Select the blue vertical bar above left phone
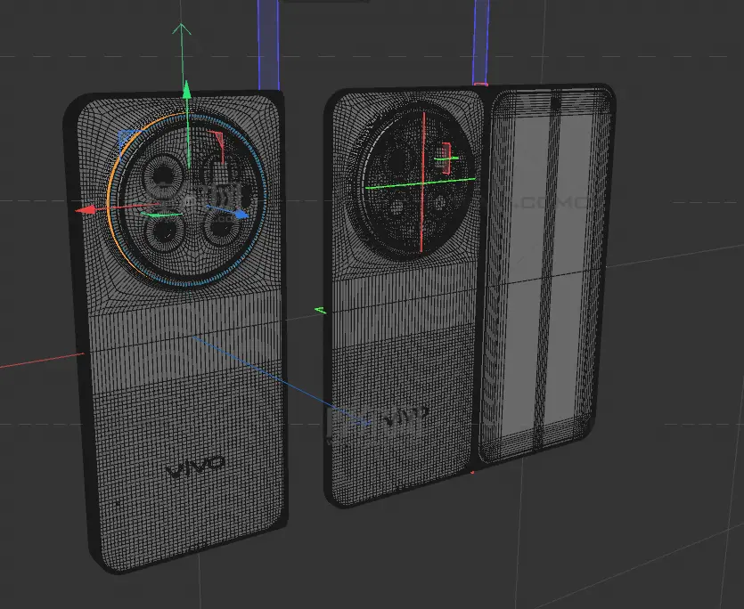 point(268,45)
